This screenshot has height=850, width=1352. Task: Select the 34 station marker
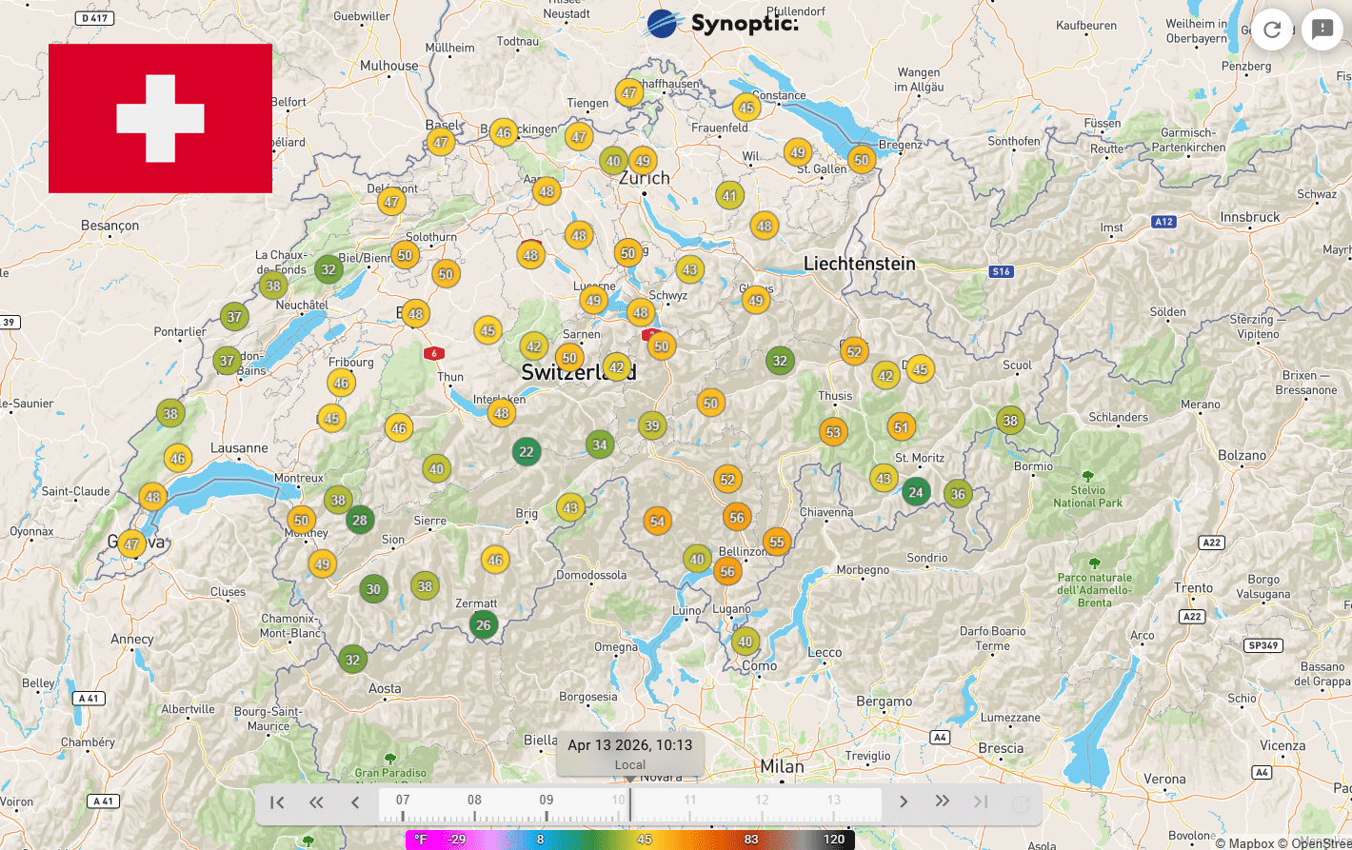pos(599,445)
